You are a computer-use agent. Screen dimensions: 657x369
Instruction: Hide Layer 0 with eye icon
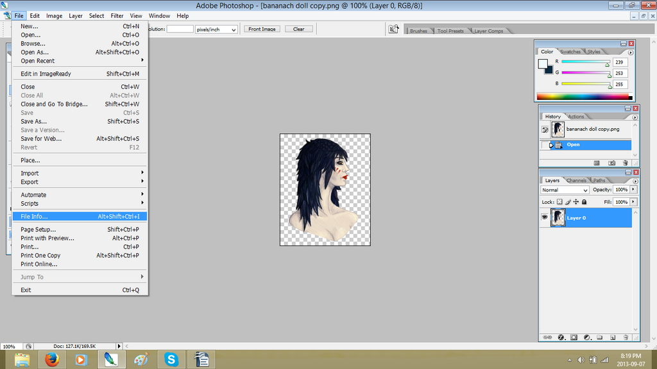(544, 217)
